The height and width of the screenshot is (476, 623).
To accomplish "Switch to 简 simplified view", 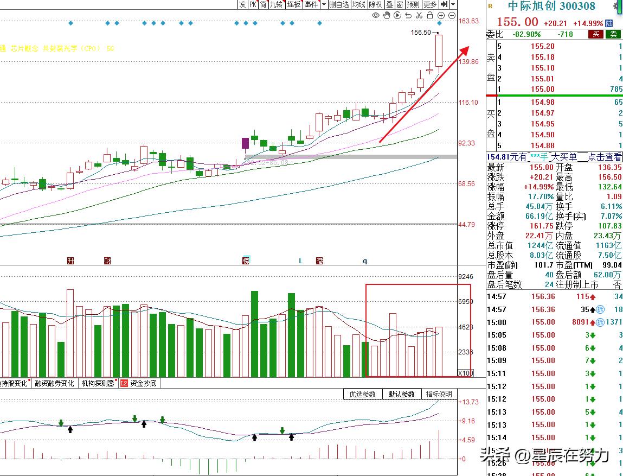I will [x=263, y=4].
